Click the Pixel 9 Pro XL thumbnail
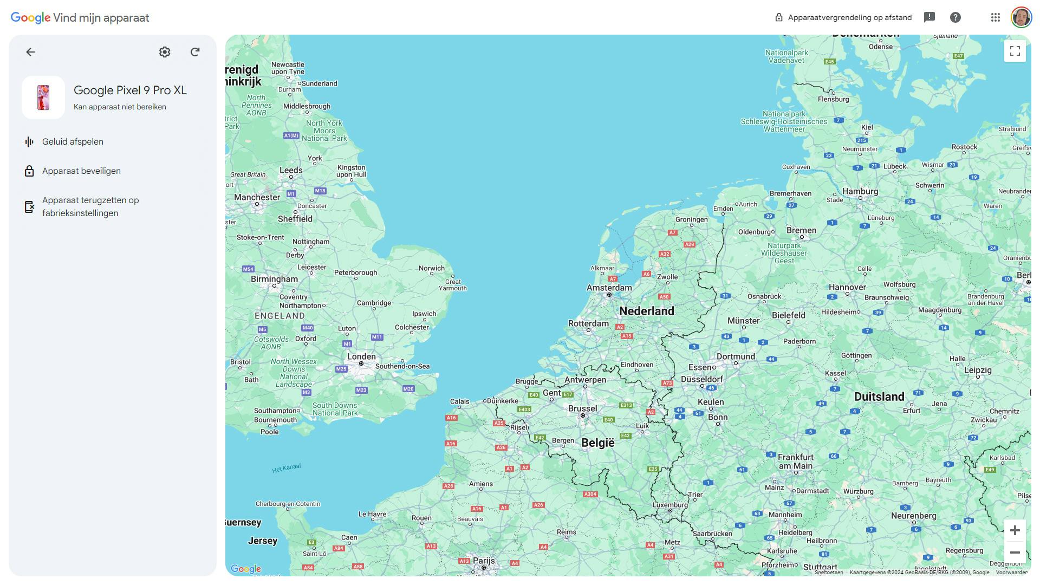 (43, 97)
